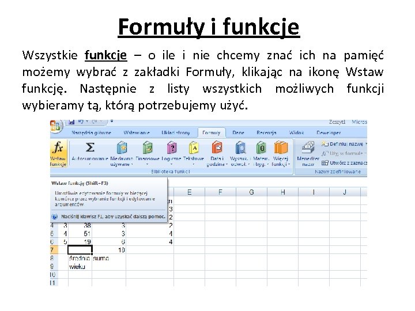
Task: Select column header I
Action: (x=314, y=192)
